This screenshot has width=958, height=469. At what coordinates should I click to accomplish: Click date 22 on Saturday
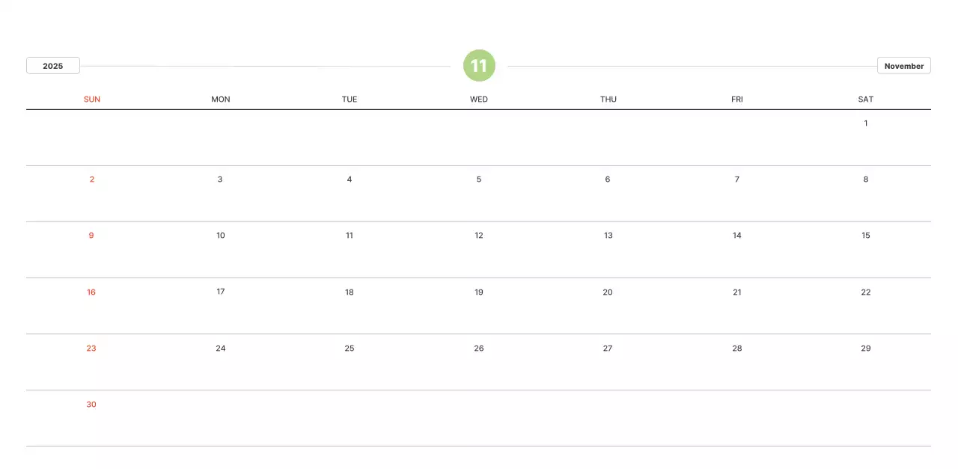coord(866,292)
